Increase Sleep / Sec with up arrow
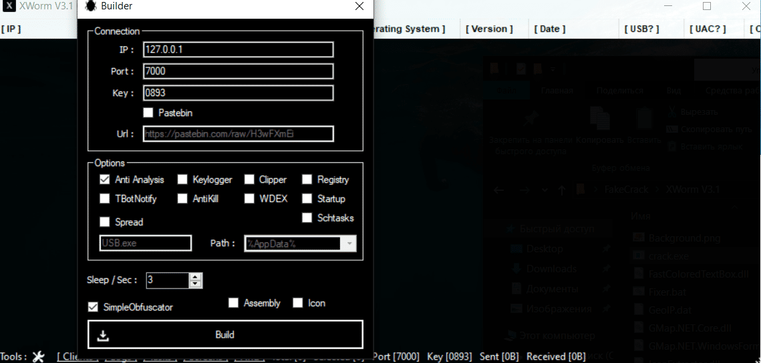The height and width of the screenshot is (363, 761). (195, 277)
